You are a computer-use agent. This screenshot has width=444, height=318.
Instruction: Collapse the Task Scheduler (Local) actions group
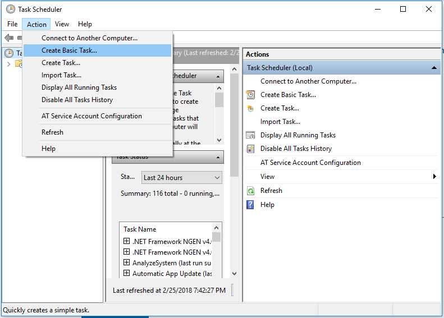[434, 68]
